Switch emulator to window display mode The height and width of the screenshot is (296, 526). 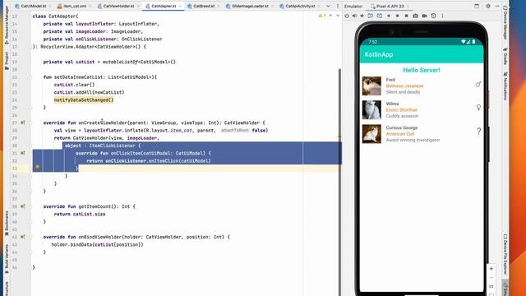(x=477, y=6)
